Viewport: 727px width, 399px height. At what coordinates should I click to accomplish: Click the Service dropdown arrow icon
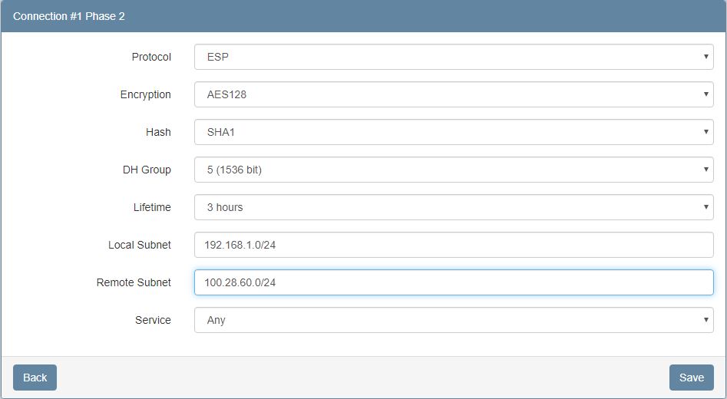pos(706,320)
